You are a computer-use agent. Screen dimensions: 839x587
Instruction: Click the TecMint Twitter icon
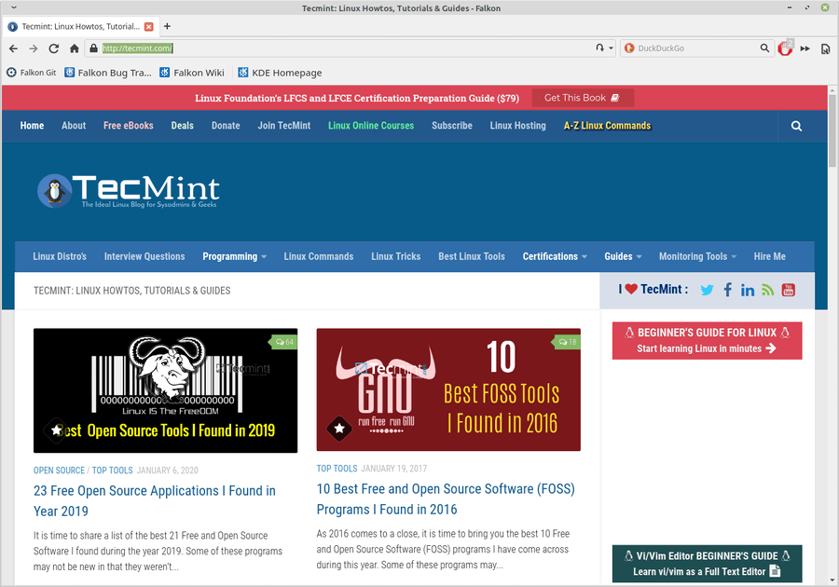click(707, 290)
